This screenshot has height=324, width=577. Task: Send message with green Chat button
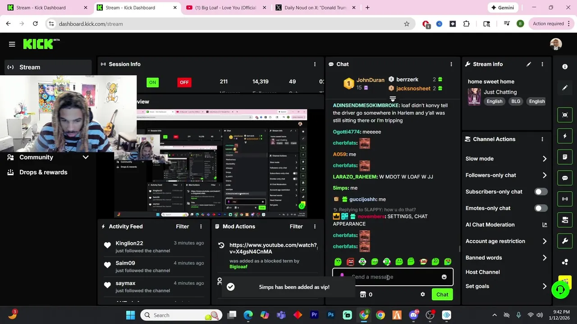[442, 294]
